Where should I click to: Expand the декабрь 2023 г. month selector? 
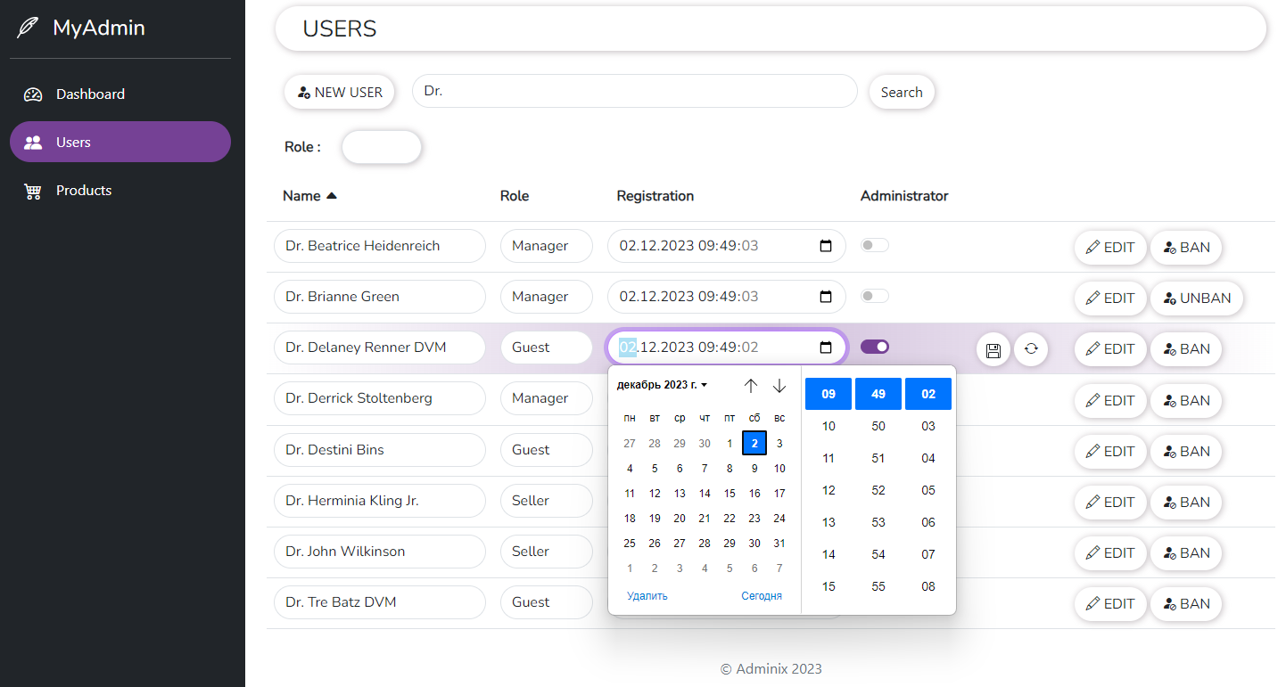[x=662, y=385]
